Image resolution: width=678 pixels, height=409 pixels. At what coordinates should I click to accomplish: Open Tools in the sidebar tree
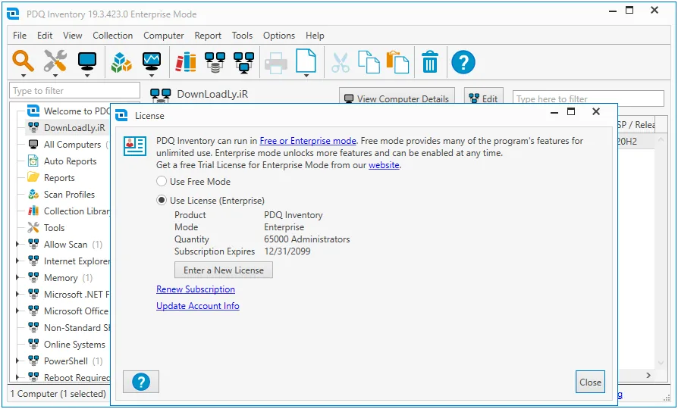click(x=54, y=228)
